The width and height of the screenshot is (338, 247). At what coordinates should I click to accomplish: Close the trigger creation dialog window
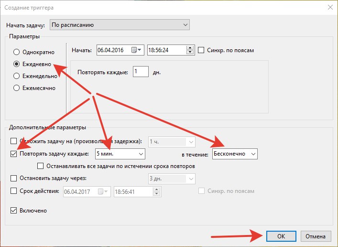pyautogui.click(x=329, y=7)
